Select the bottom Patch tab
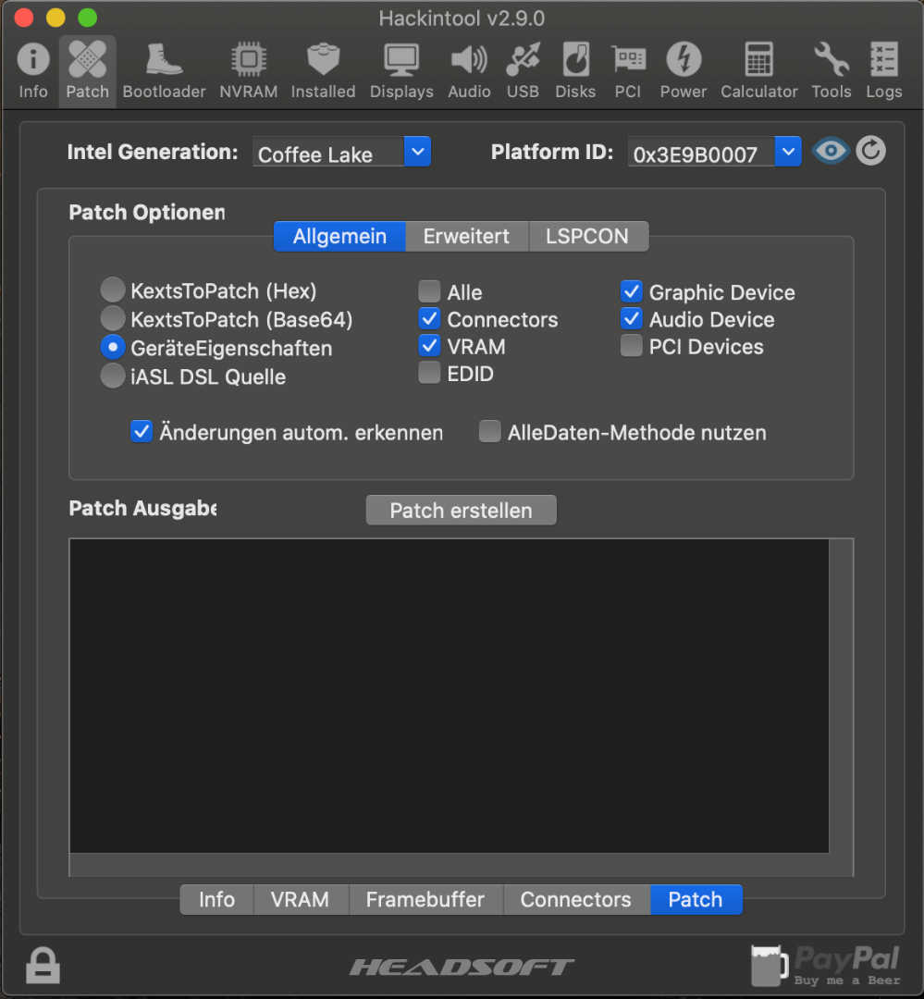 click(696, 900)
